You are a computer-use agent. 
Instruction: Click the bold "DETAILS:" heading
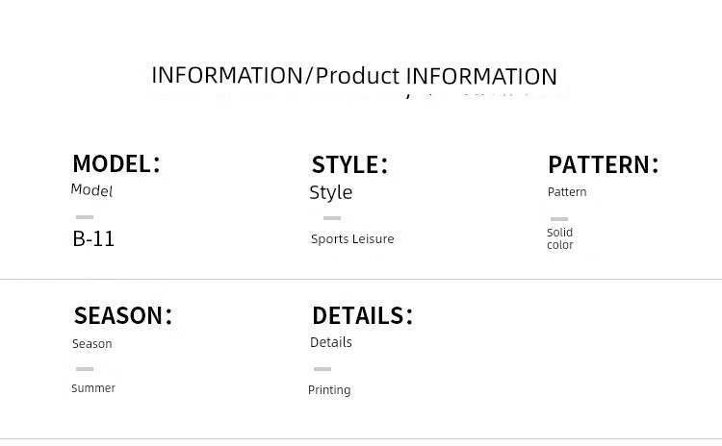(x=362, y=315)
